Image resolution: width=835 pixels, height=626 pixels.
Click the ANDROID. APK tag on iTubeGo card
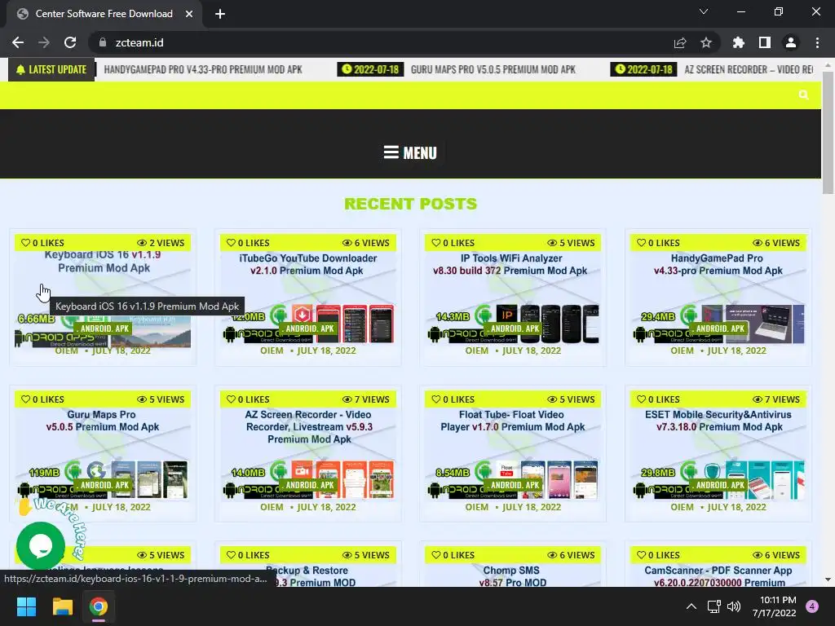pyautogui.click(x=308, y=328)
